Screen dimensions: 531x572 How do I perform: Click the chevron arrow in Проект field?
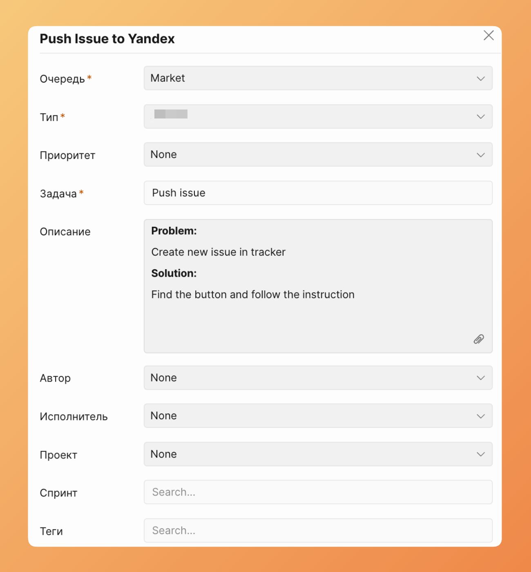481,454
